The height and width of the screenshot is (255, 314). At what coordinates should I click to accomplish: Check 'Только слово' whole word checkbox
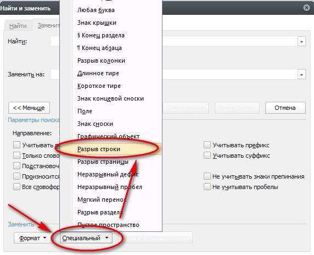pyautogui.click(x=16, y=156)
